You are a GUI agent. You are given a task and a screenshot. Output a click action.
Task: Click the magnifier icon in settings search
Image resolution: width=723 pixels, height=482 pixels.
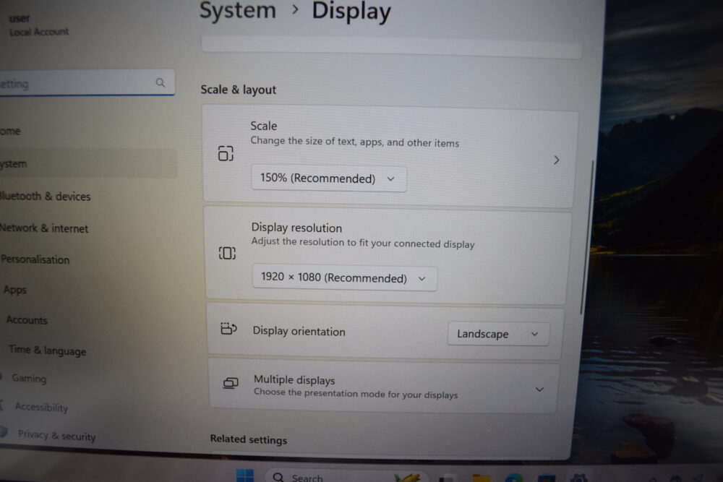pos(160,82)
